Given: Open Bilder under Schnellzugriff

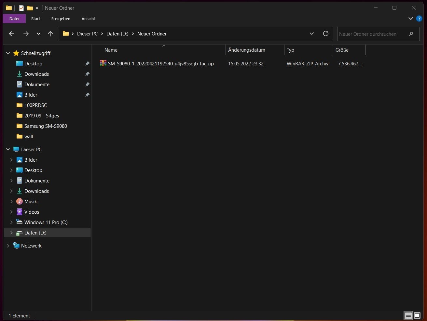Looking at the screenshot, I should click(x=31, y=95).
